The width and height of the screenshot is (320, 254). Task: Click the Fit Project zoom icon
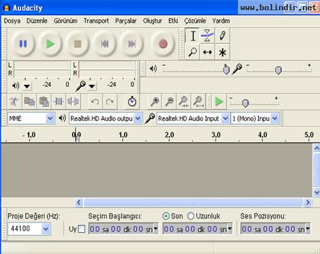(x=198, y=101)
